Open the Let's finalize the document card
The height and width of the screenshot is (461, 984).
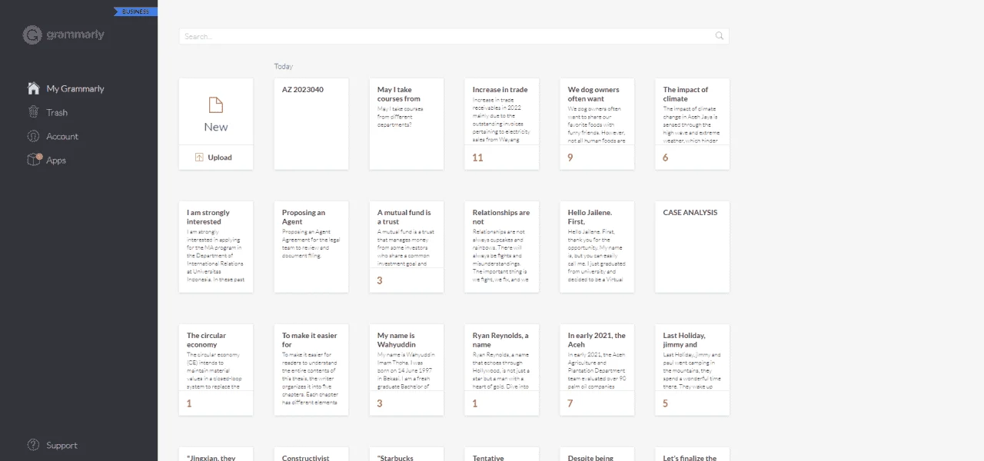[693, 454]
